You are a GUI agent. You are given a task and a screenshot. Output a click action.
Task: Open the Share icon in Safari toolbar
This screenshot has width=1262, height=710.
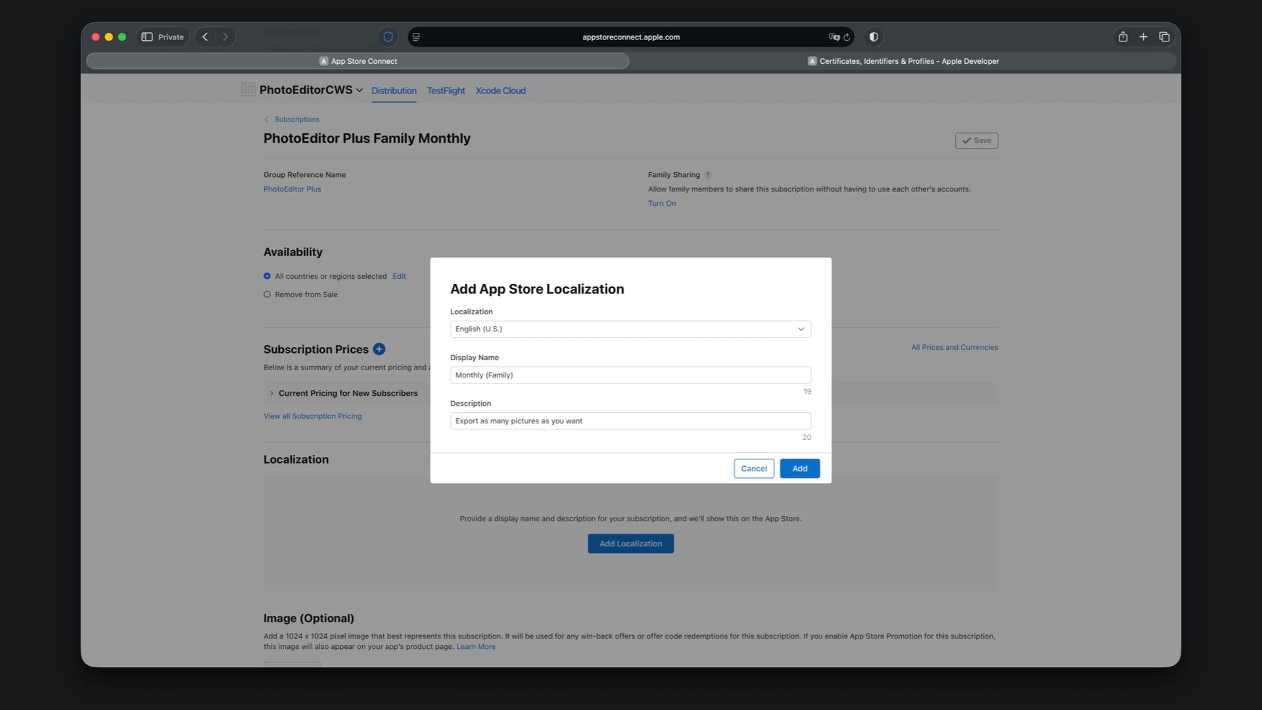click(1123, 37)
